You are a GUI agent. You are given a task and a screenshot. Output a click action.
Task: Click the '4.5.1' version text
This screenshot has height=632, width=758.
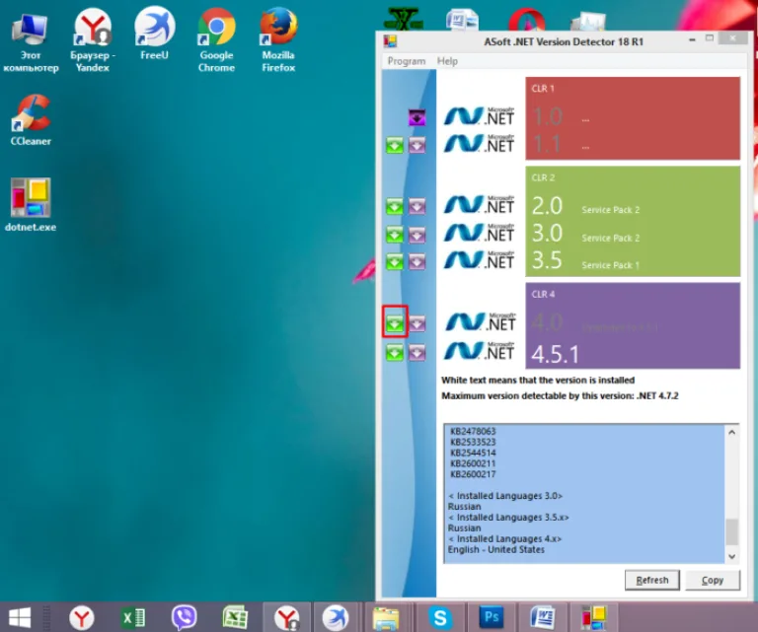click(555, 354)
